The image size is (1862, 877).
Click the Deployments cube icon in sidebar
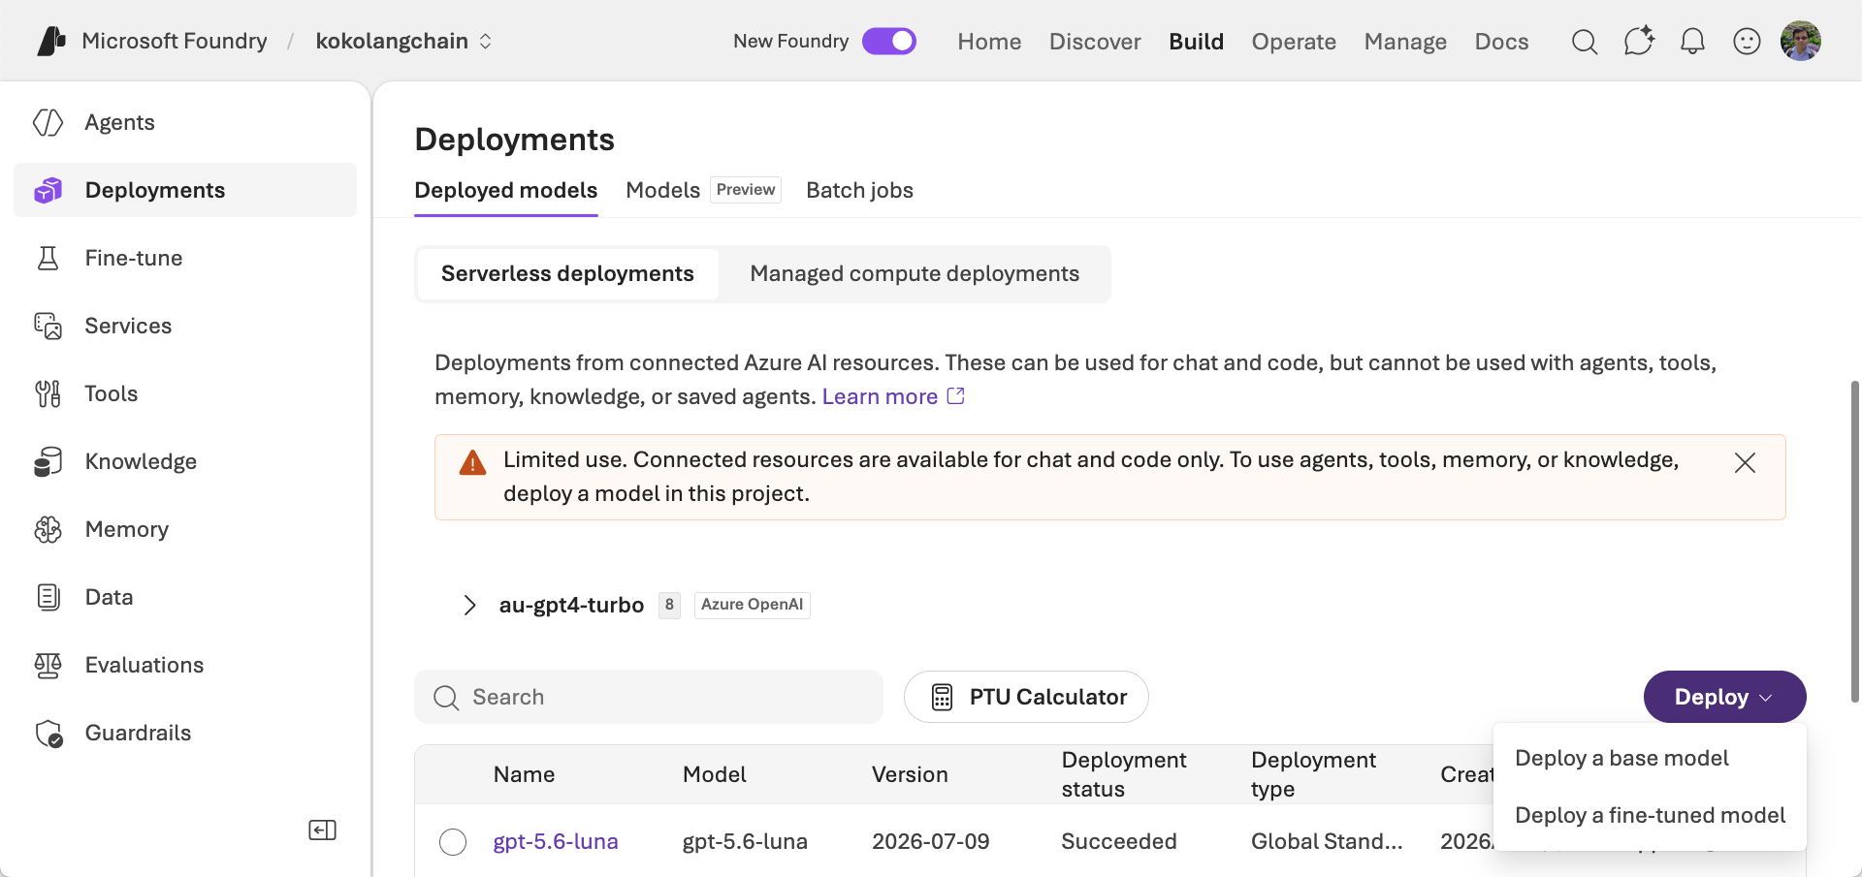point(48,190)
